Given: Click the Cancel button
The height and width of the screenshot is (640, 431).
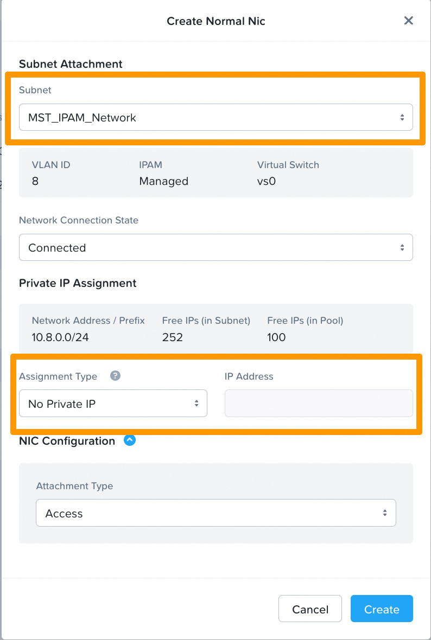Looking at the screenshot, I should click(310, 609).
